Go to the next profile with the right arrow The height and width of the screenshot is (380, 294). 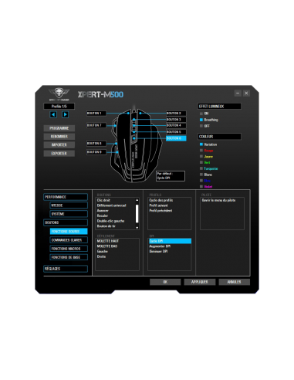tap(66, 114)
